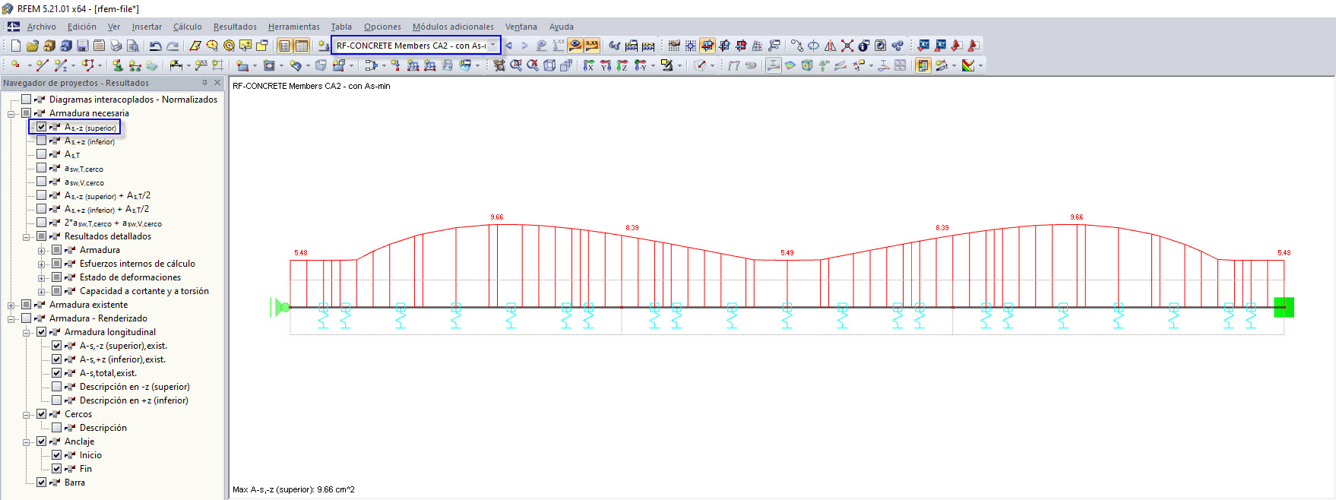1336x500 pixels.
Task: Check asw,T,cerco checkbox
Action: pos(42,168)
